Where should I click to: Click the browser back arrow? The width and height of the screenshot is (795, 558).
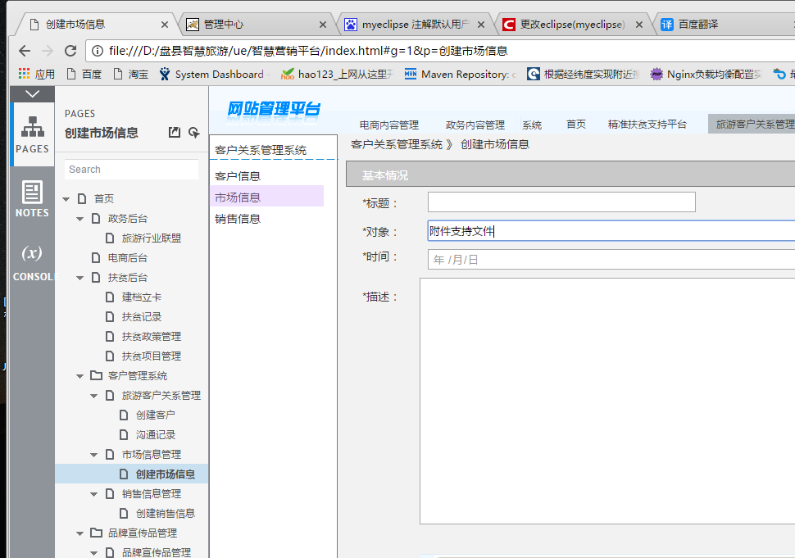tap(25, 50)
